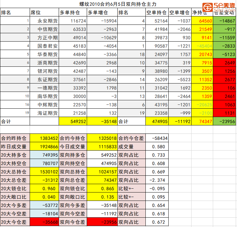
Task: Select the 双向占比 value 0.672
Action: point(157,222)
